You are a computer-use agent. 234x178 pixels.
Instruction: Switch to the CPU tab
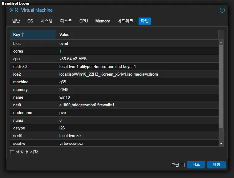(x=83, y=21)
